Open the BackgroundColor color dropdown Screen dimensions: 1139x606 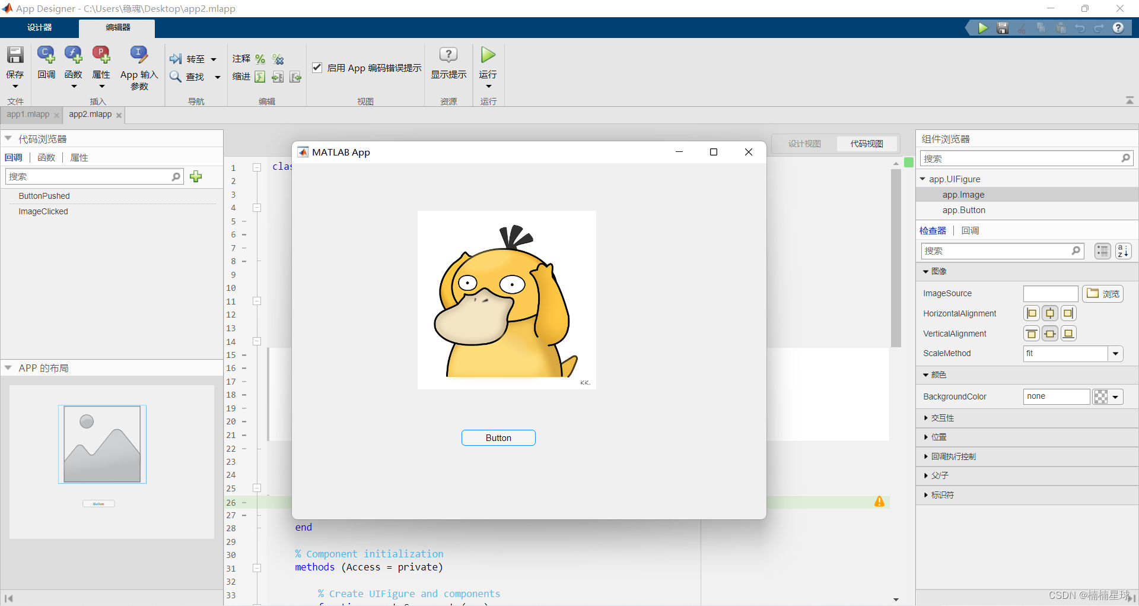pyautogui.click(x=1116, y=397)
